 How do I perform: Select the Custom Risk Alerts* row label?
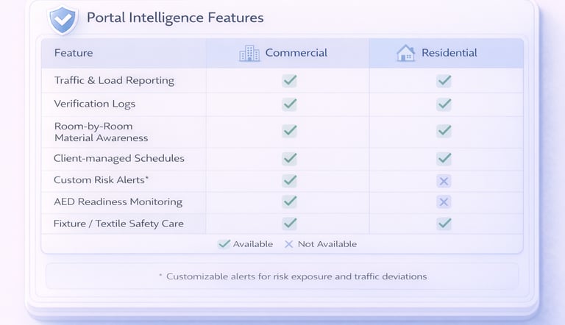pyautogui.click(x=101, y=180)
